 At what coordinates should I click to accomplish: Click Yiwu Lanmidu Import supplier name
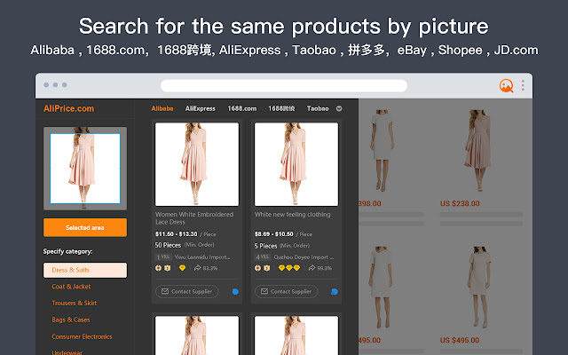tap(202, 257)
